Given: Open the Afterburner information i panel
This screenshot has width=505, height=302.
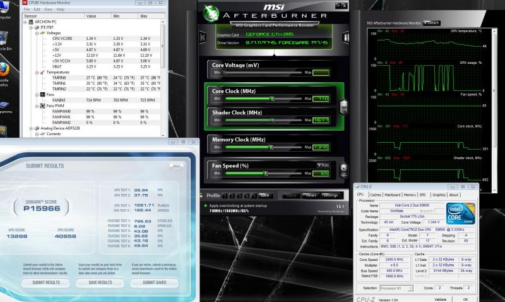Looking at the screenshot, I should [x=346, y=38].
